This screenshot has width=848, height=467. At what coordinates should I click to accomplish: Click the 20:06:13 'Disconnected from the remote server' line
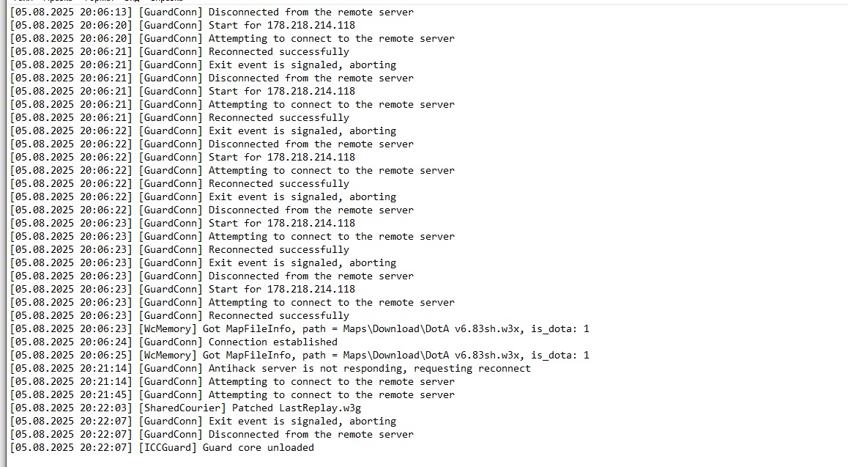(212, 12)
